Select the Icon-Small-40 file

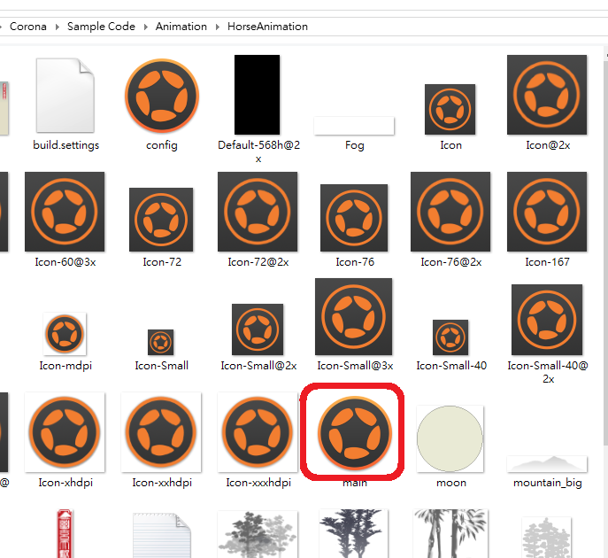[x=450, y=337]
